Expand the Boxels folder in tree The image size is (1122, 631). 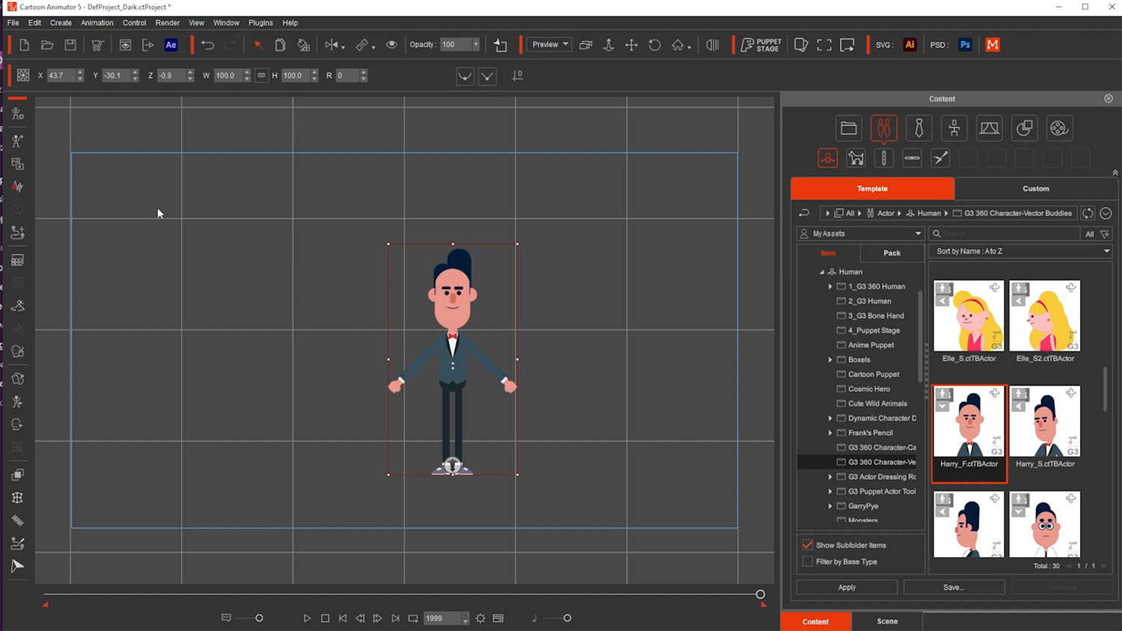(x=830, y=360)
